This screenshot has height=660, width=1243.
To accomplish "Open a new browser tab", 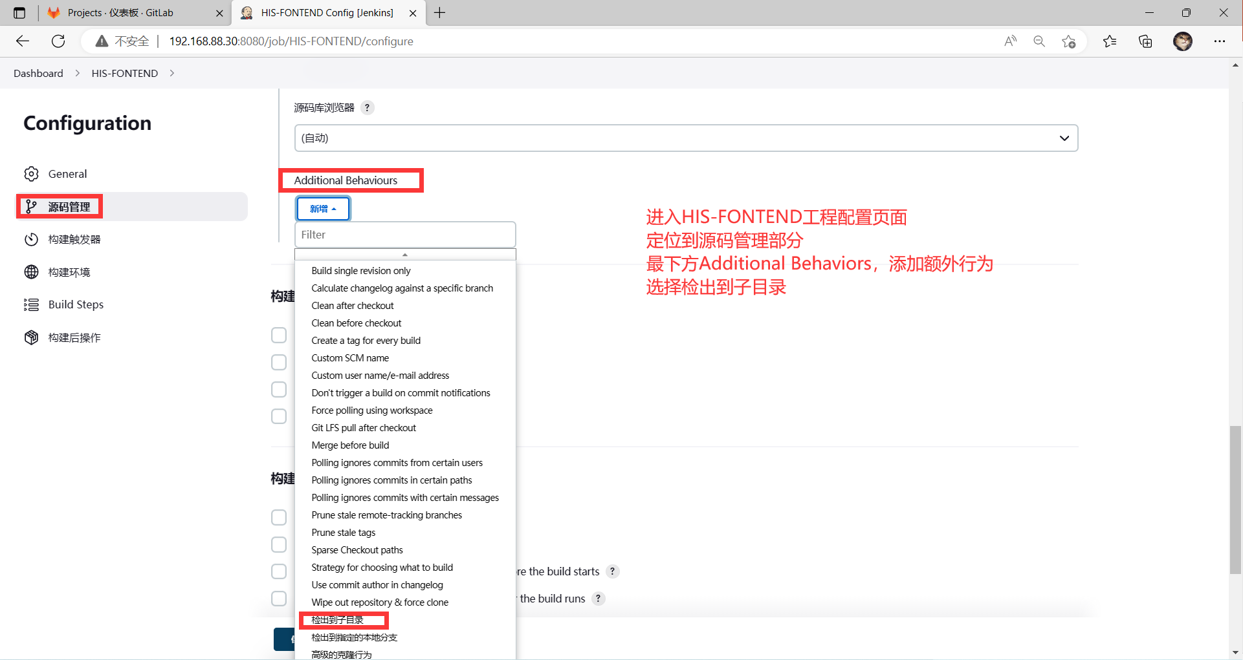I will point(440,13).
